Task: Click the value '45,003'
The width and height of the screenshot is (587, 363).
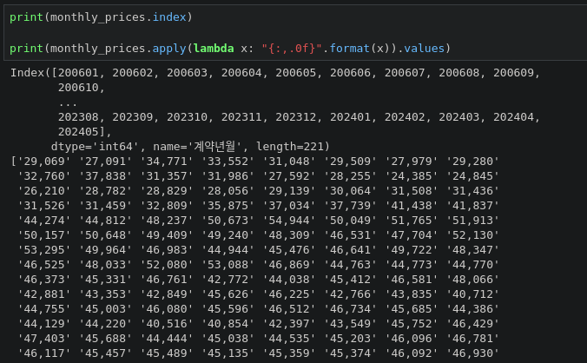Action: click(105, 309)
